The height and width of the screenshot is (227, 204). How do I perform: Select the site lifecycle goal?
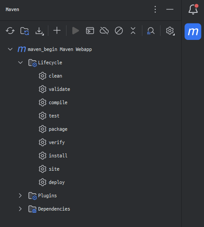coord(54,169)
